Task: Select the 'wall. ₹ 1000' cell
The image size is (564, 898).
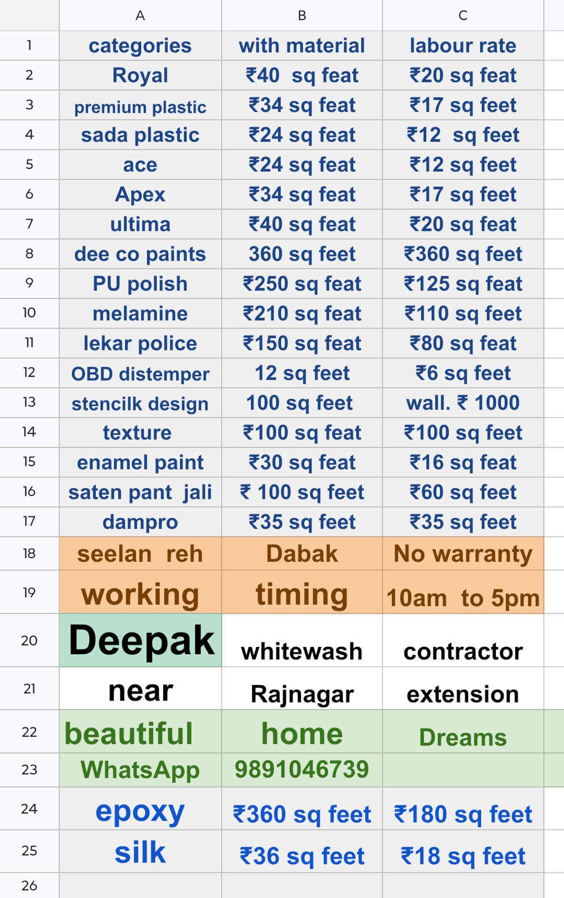Action: pyautogui.click(x=463, y=402)
